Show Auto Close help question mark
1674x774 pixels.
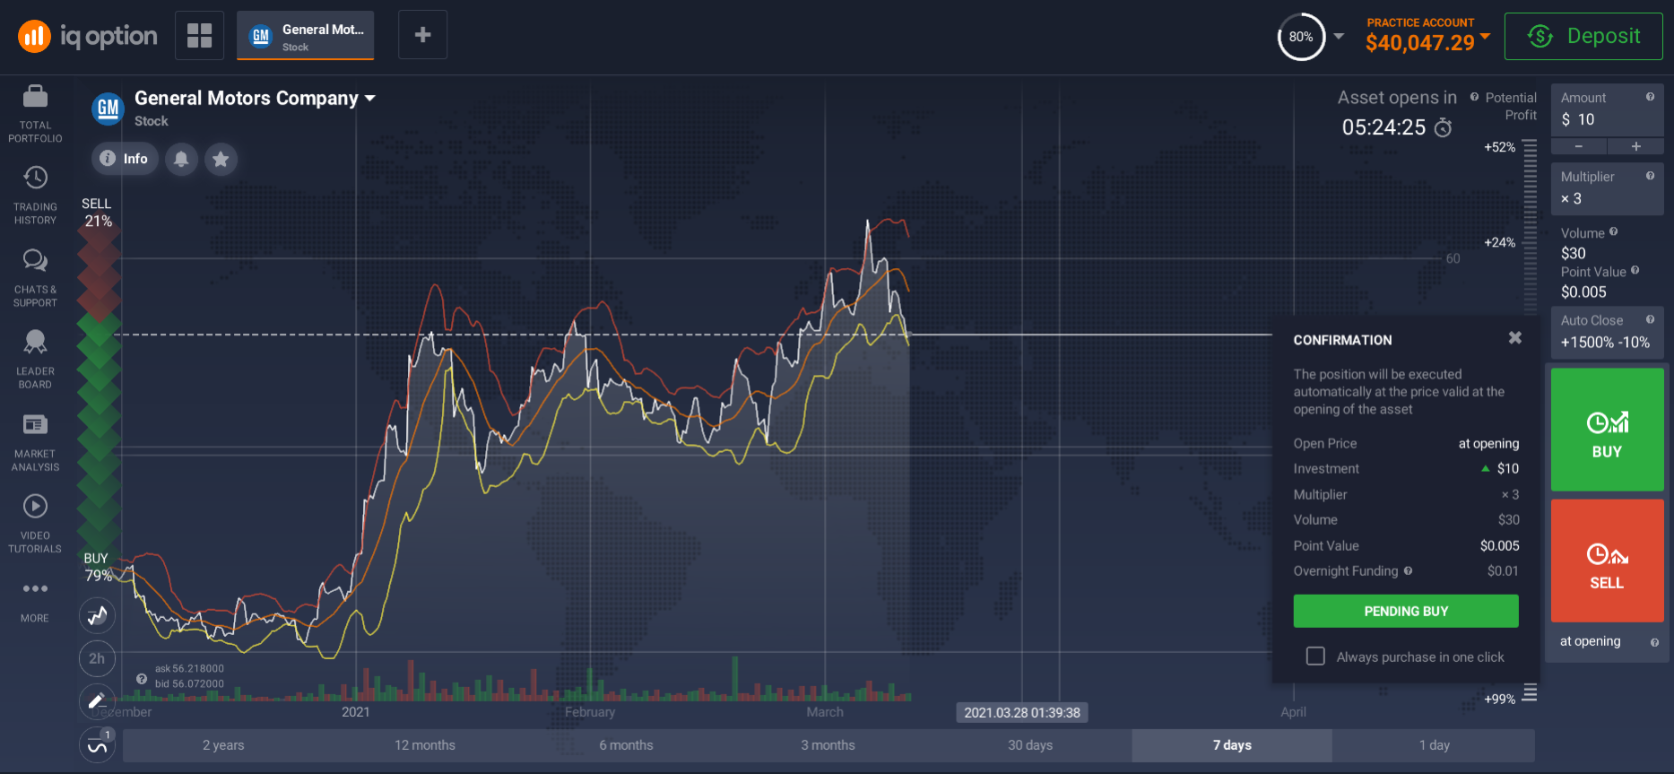[x=1650, y=319]
